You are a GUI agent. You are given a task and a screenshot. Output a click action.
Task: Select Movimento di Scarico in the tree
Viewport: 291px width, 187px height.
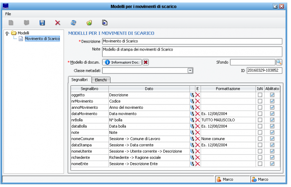pos(42,39)
